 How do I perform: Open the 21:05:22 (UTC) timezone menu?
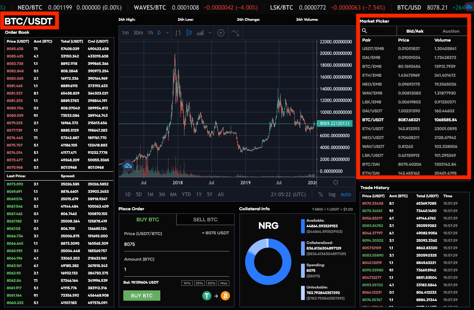tap(288, 194)
